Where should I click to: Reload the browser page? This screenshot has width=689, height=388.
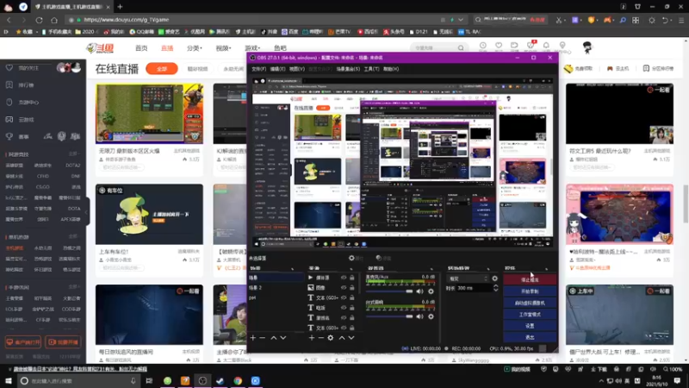(x=39, y=20)
